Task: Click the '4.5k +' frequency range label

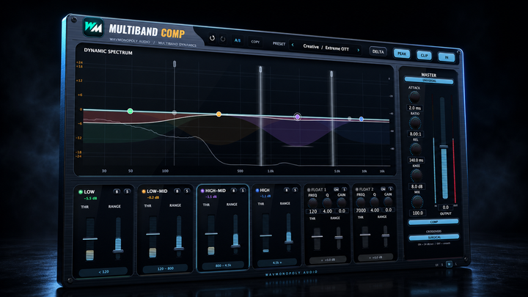Action: (277, 263)
